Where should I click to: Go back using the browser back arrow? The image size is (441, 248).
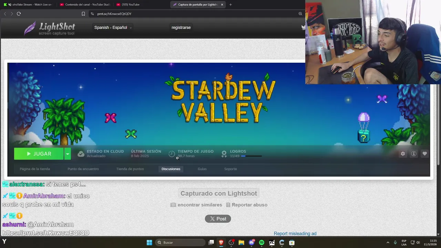[5, 14]
